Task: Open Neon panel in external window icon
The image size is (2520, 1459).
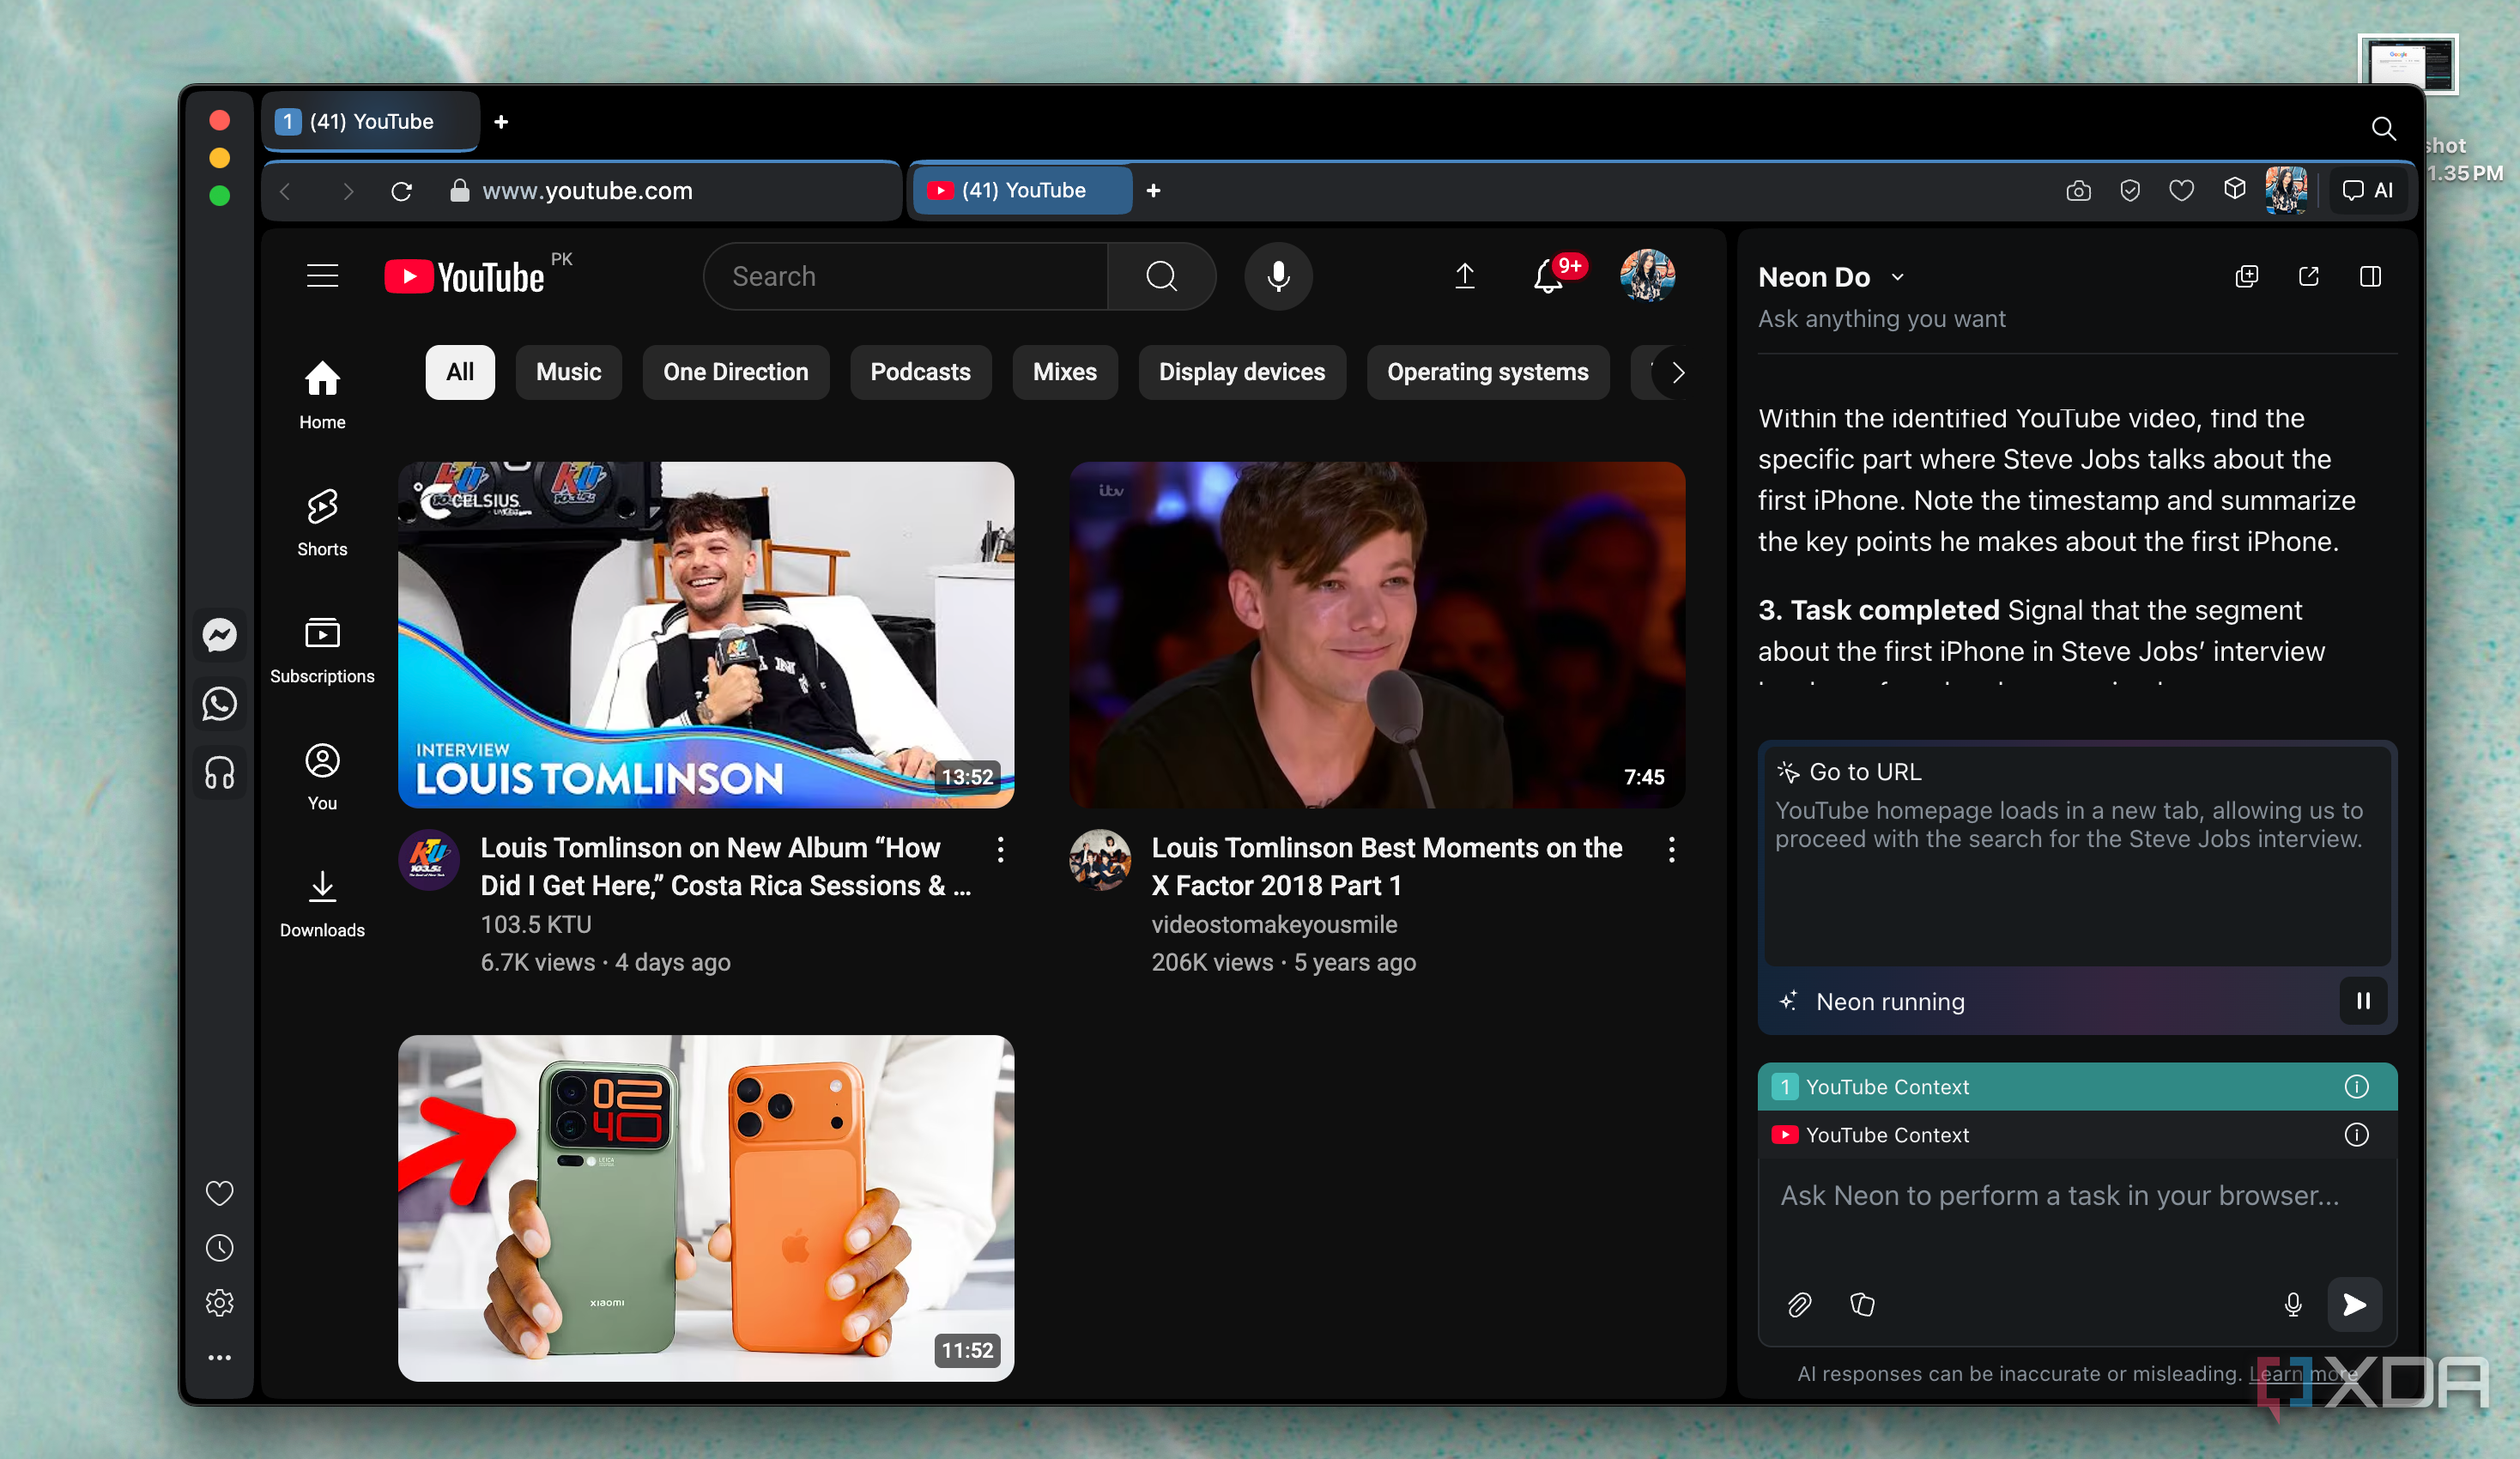Action: point(2308,277)
